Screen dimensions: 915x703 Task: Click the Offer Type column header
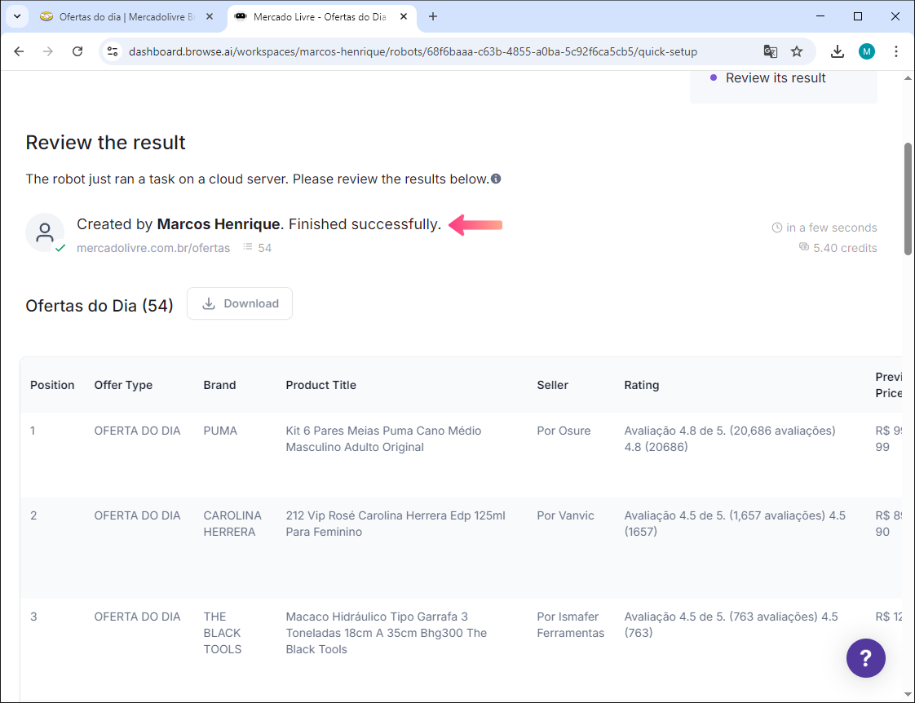123,385
